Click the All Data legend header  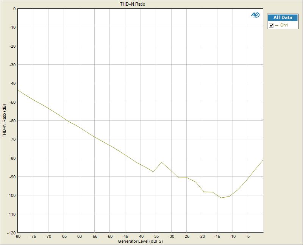(x=283, y=17)
